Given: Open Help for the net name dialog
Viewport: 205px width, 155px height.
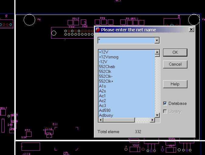Looking at the screenshot, I should pos(175,84).
